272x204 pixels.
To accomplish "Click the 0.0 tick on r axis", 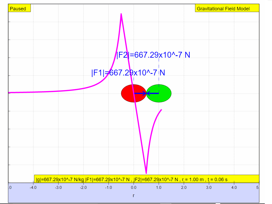I will 134,187.
